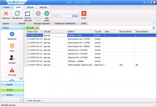Refresh data with Aktualizovat button
Screen dimensions: 157x107
(18, 14)
